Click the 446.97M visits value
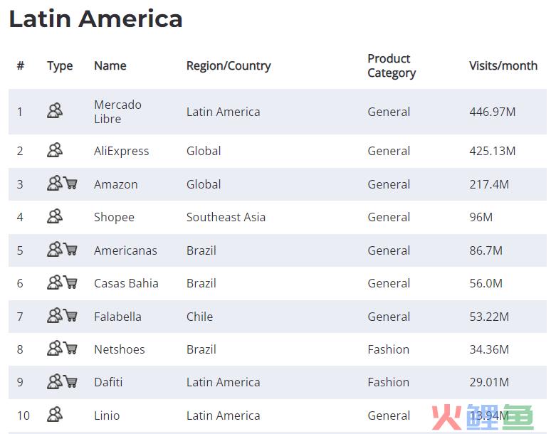551x434 pixels. click(x=493, y=112)
